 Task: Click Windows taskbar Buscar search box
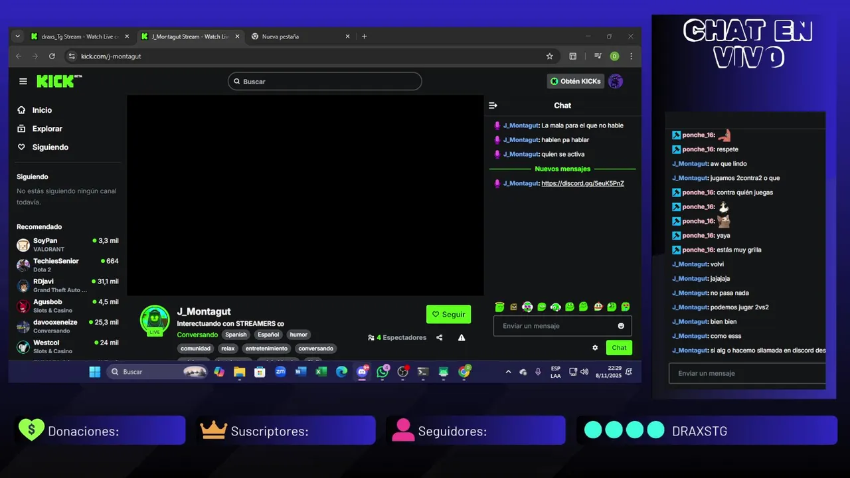[x=157, y=372]
